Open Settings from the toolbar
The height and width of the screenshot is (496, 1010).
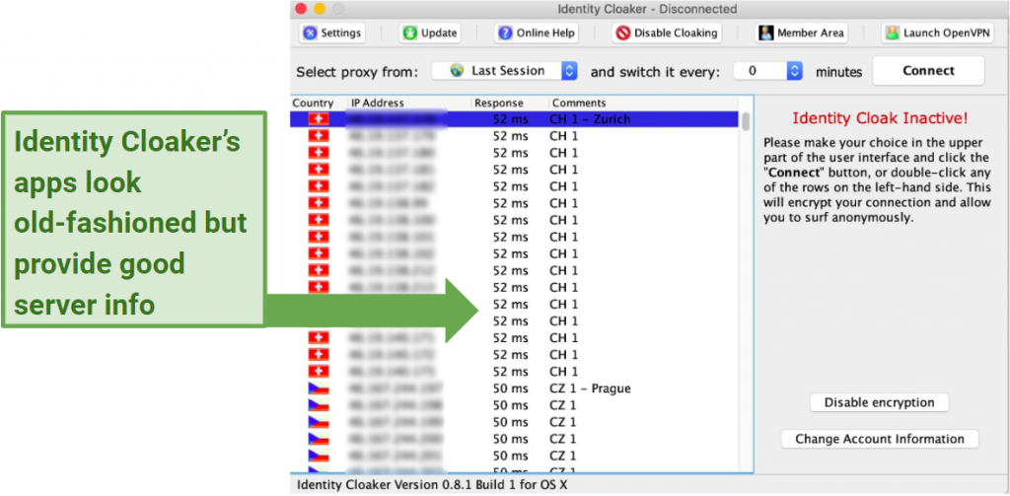pos(331,33)
